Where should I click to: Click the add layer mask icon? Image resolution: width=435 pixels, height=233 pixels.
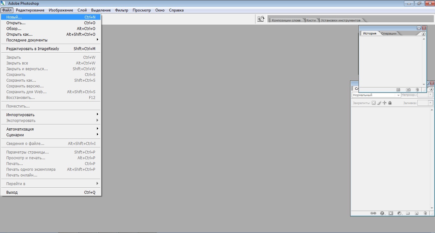pos(391,213)
